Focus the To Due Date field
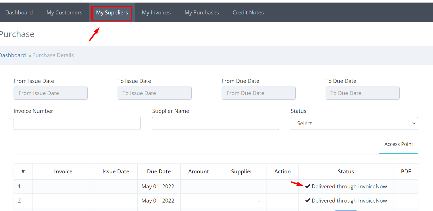This screenshot has width=433, height=211. [x=363, y=93]
